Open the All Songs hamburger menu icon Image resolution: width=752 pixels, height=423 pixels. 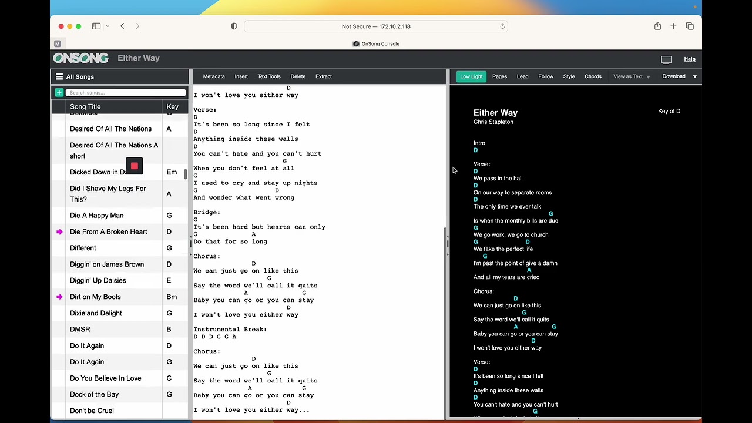(x=59, y=76)
